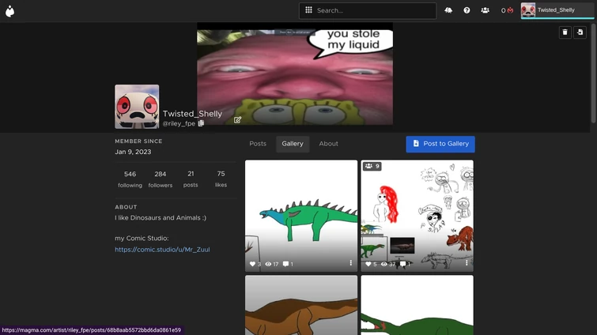
Task: Open three-dot menu on sketches post
Action: tap(467, 263)
